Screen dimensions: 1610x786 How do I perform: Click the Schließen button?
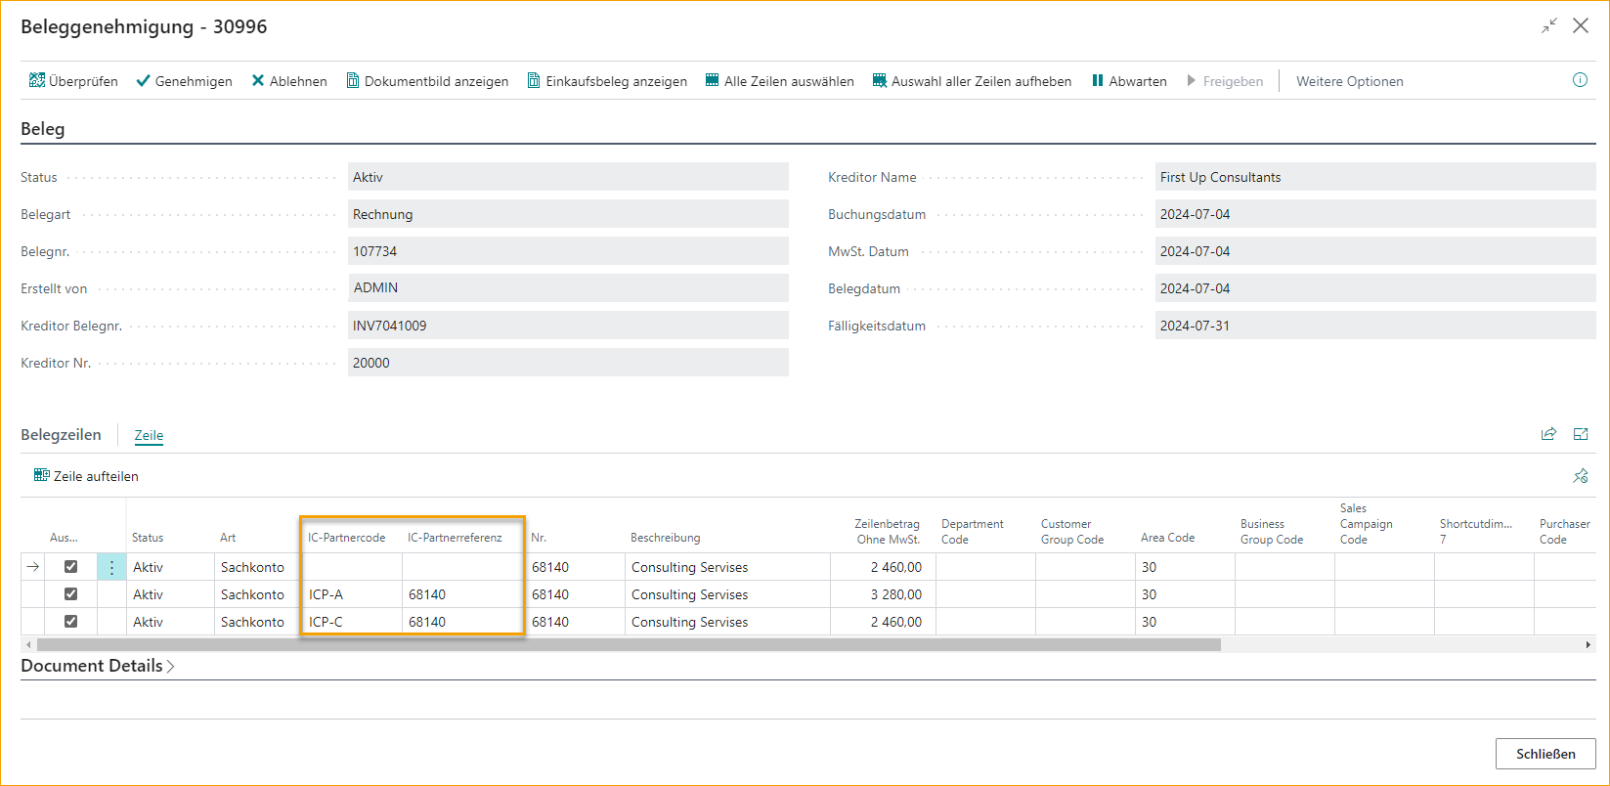pyautogui.click(x=1545, y=754)
